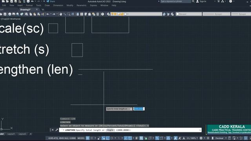Screen dimensions: 251x141
Task: Click the Redo arrow in standard toolbar
Action: click(x=54, y=14)
